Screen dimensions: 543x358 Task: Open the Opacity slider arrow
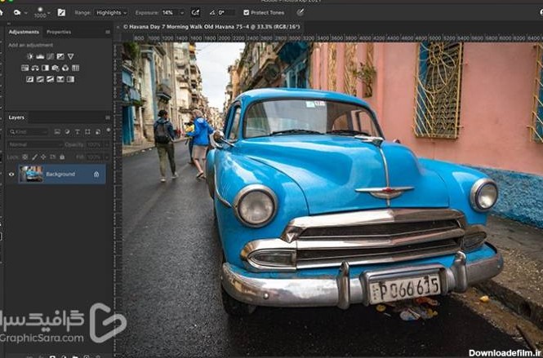(107, 144)
